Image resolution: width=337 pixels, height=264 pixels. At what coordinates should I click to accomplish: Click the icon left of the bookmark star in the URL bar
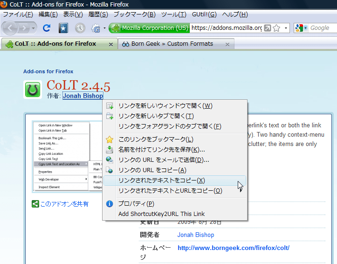(267, 28)
